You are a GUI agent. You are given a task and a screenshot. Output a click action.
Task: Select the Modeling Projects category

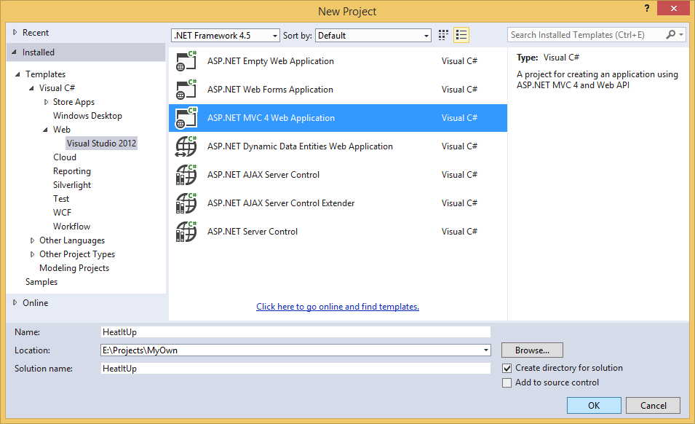(74, 268)
